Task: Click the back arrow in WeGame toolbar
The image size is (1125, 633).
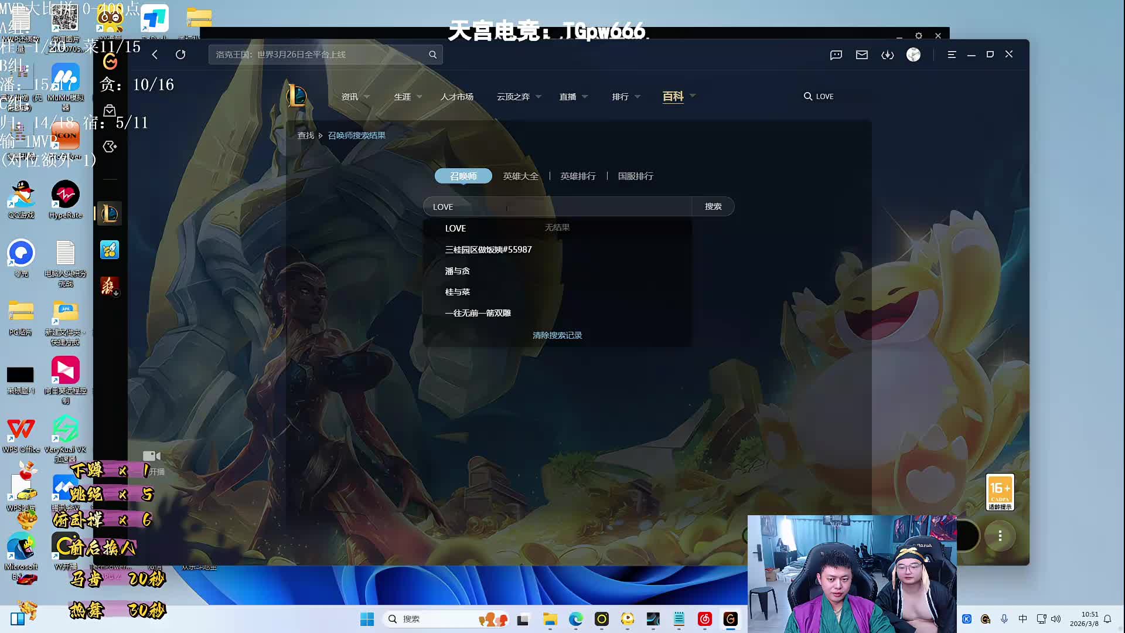Action: click(155, 55)
